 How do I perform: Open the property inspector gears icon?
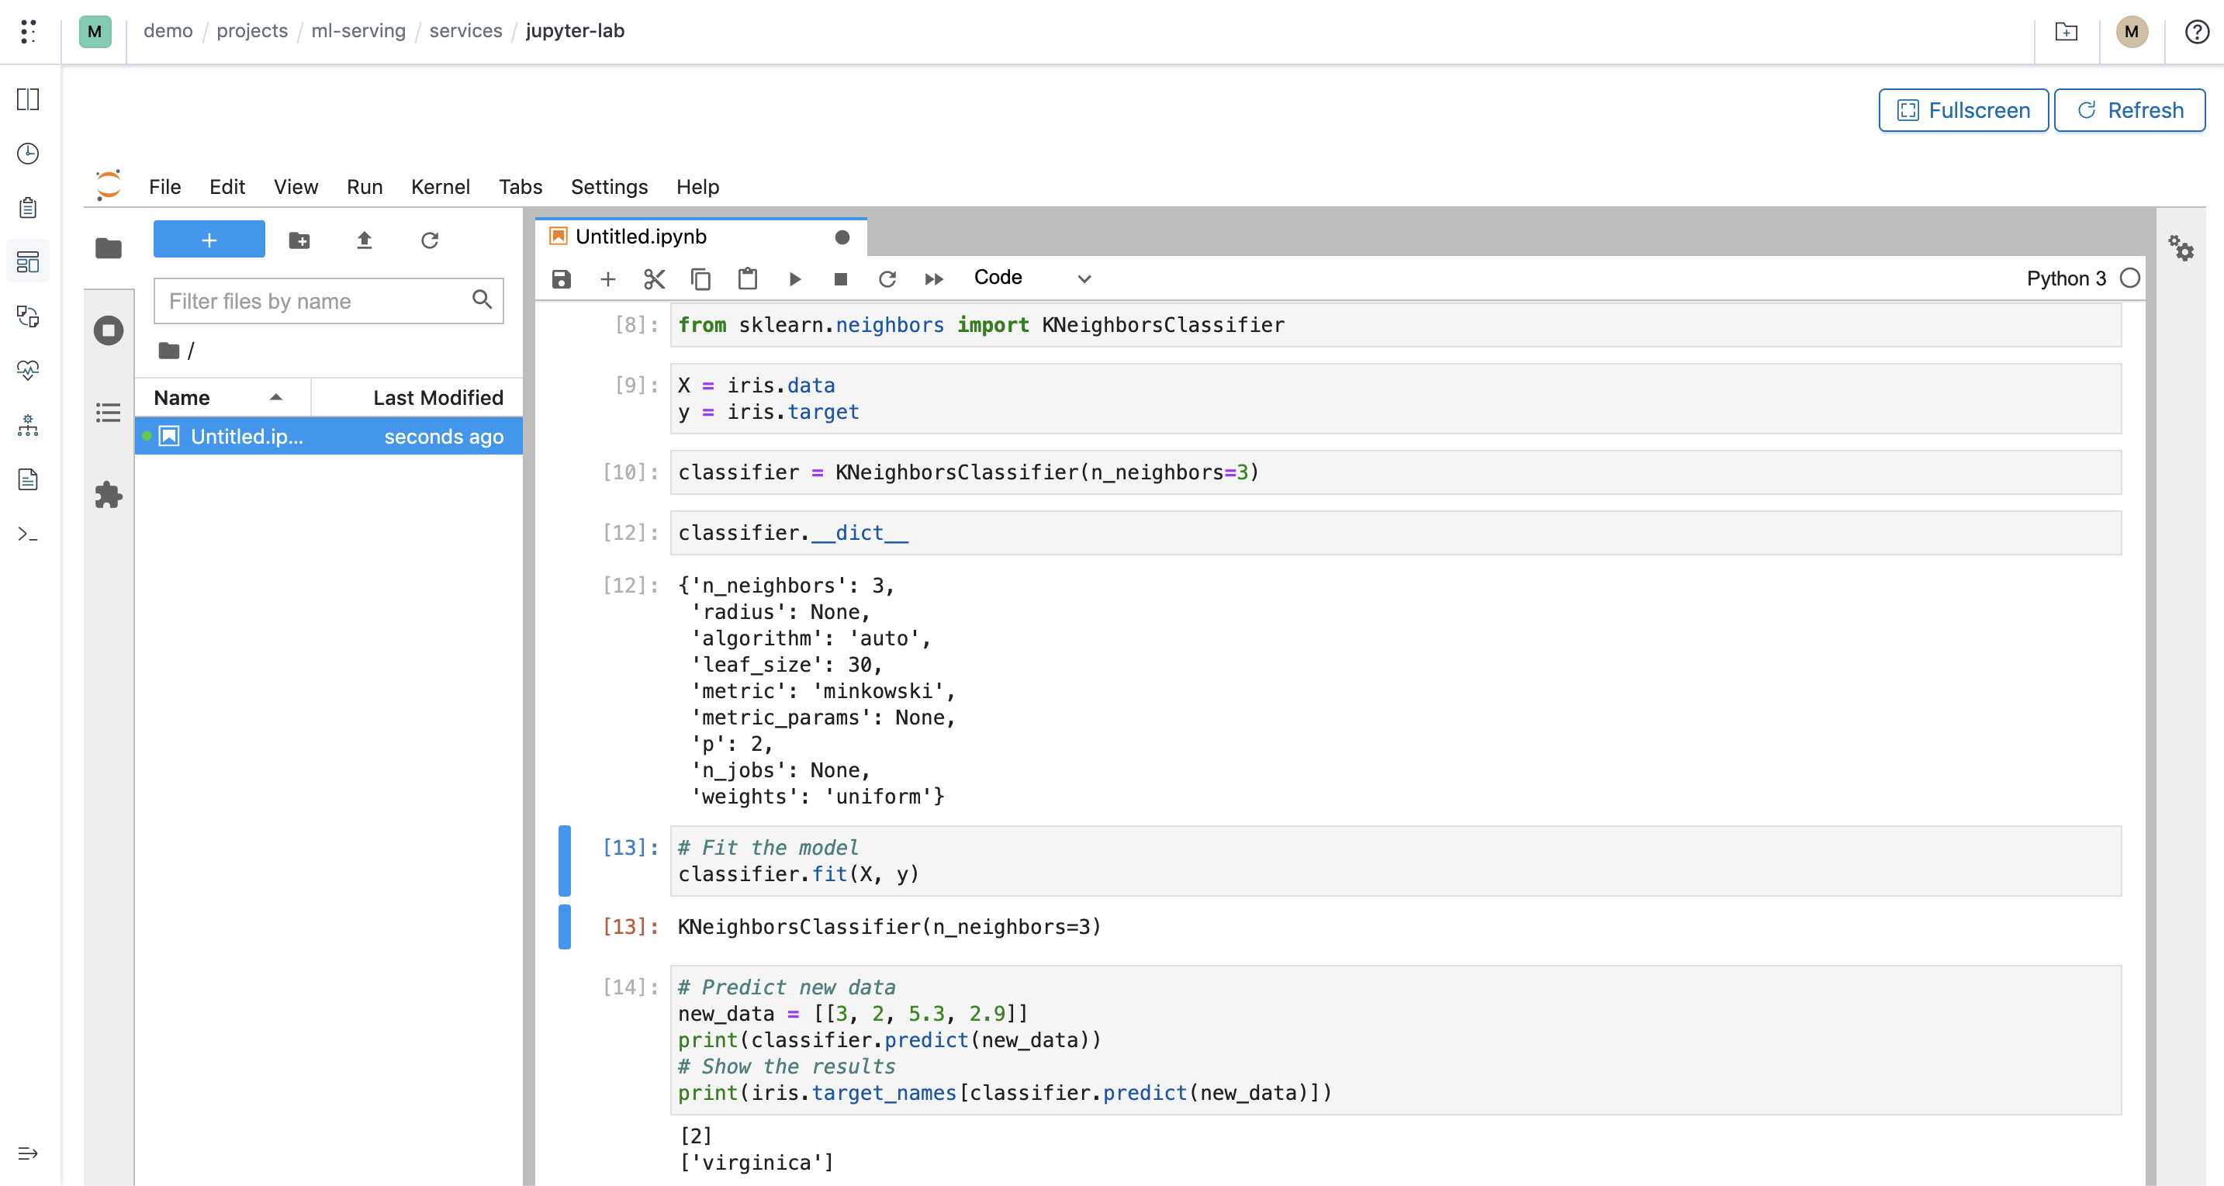coord(2181,248)
